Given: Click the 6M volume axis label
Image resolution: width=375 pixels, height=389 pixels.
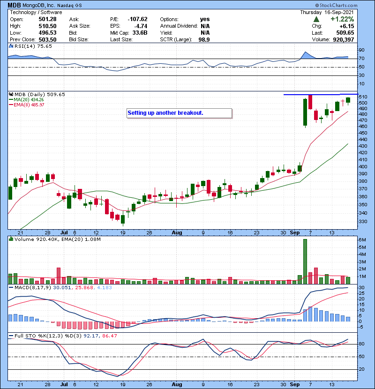Looking at the screenshot, I should pyautogui.click(x=363, y=240).
